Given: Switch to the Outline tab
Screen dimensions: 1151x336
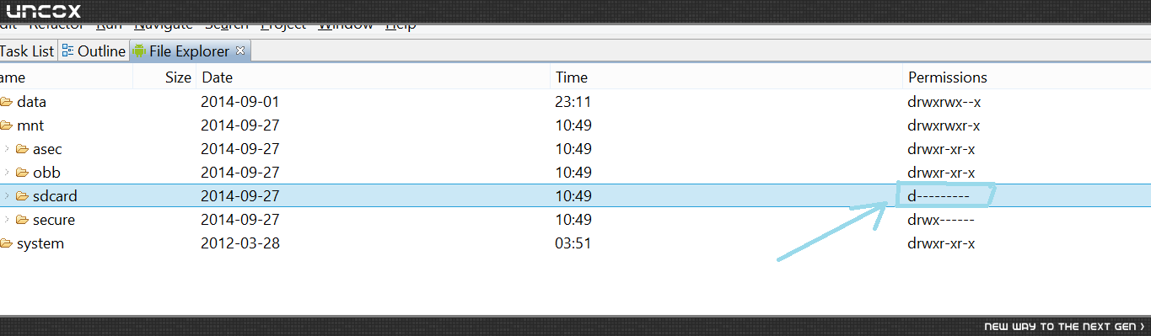Looking at the screenshot, I should click(94, 51).
